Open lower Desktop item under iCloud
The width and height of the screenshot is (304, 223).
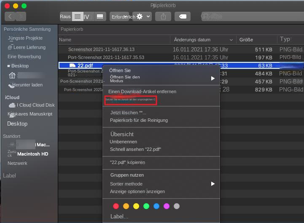17,124
